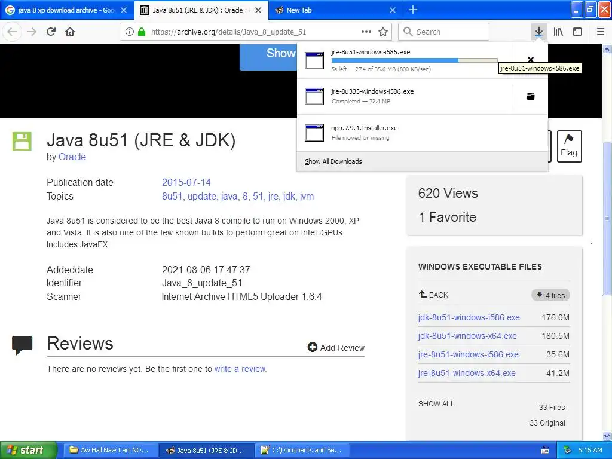Cancel the jre-8u51-windows-i586.exe download

coord(531,60)
